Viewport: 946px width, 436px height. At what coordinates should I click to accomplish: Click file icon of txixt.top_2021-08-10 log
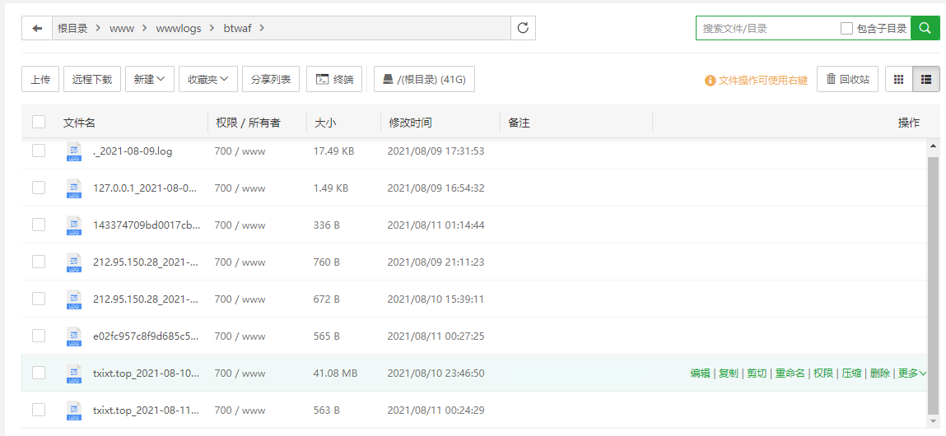pos(74,373)
